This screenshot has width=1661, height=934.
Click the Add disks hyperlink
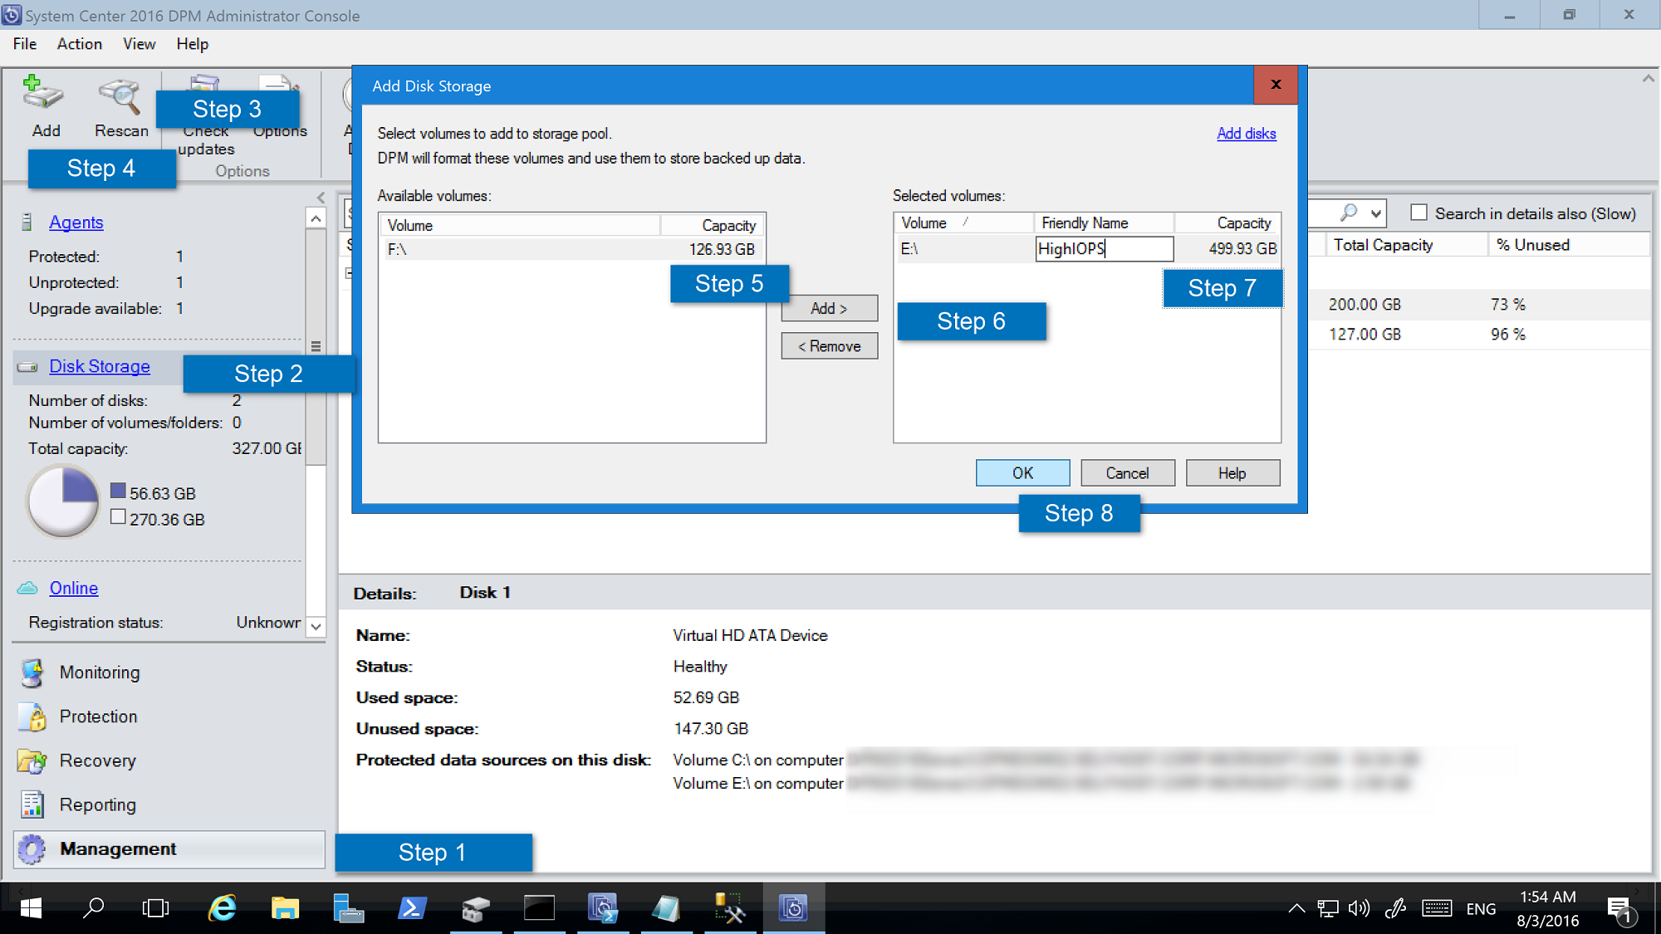point(1246,134)
